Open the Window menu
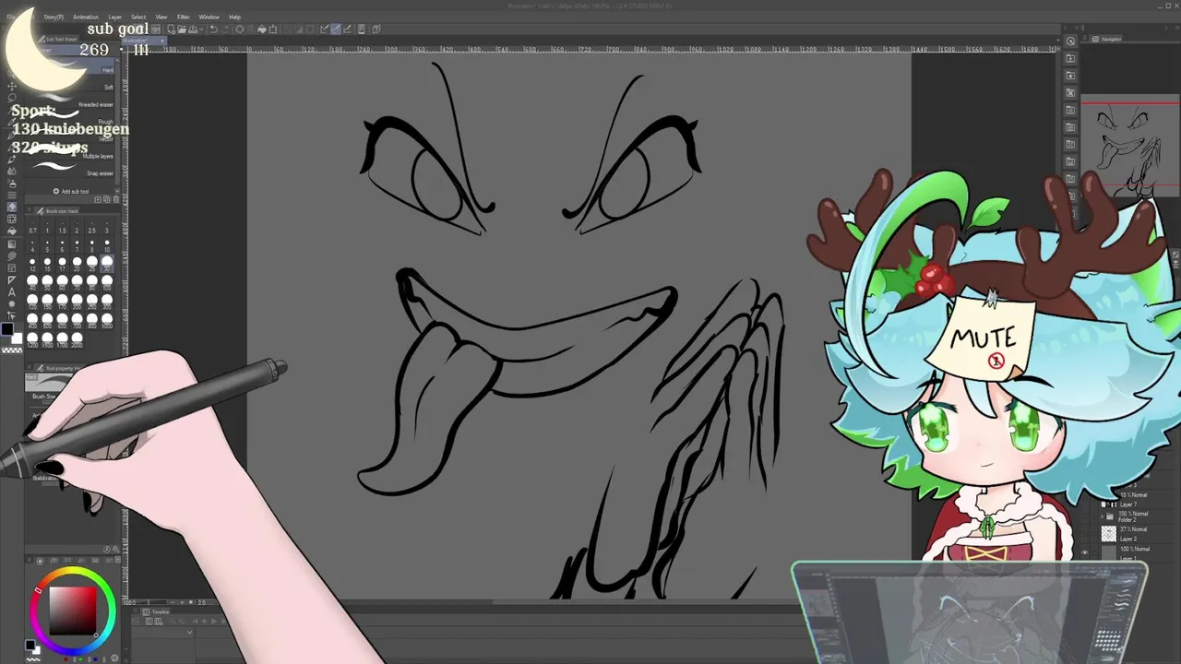Viewport: 1181px width, 664px height. (209, 17)
